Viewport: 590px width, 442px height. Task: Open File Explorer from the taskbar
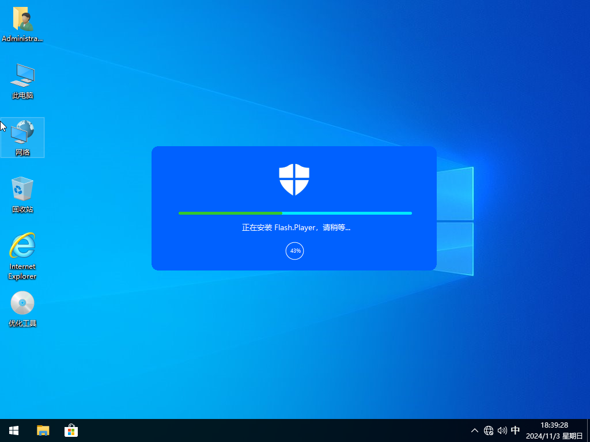pyautogui.click(x=43, y=430)
